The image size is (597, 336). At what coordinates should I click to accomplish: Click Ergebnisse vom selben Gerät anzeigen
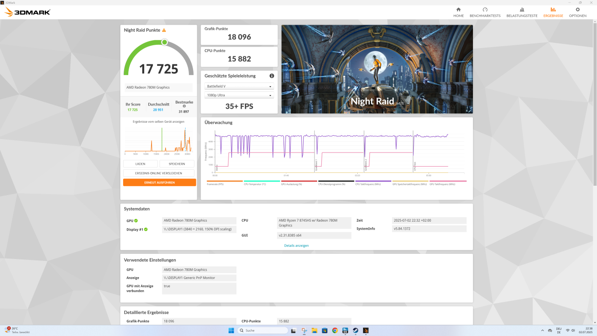click(159, 121)
